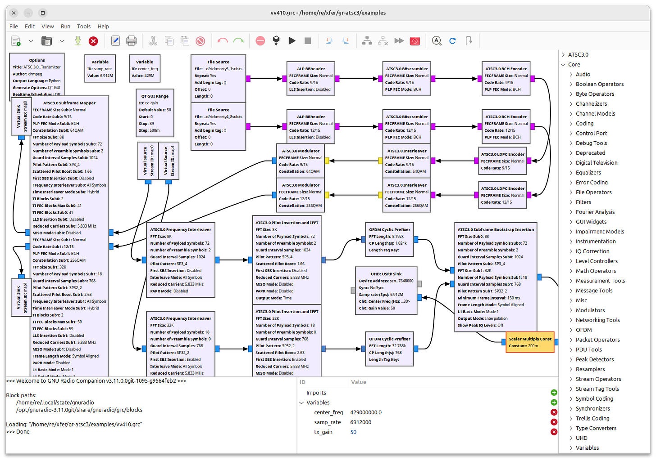Click the Open flowgraph folder icon
The image size is (656, 461).
[46, 41]
